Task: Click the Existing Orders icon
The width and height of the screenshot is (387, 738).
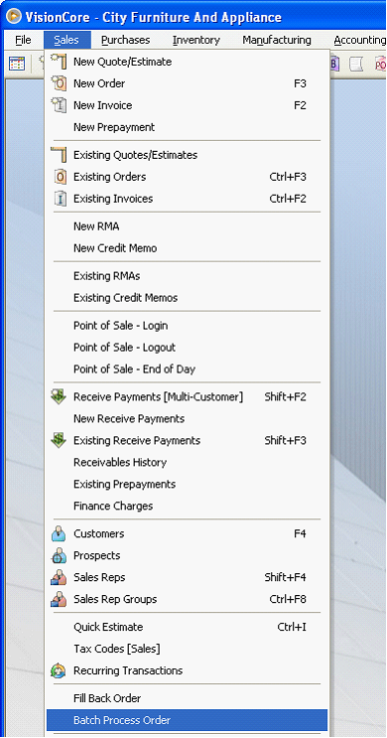Action: (x=61, y=177)
